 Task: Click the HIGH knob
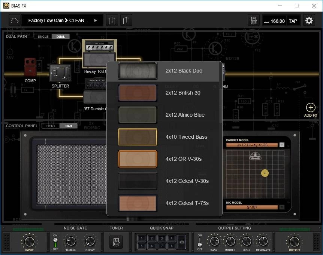click(247, 242)
